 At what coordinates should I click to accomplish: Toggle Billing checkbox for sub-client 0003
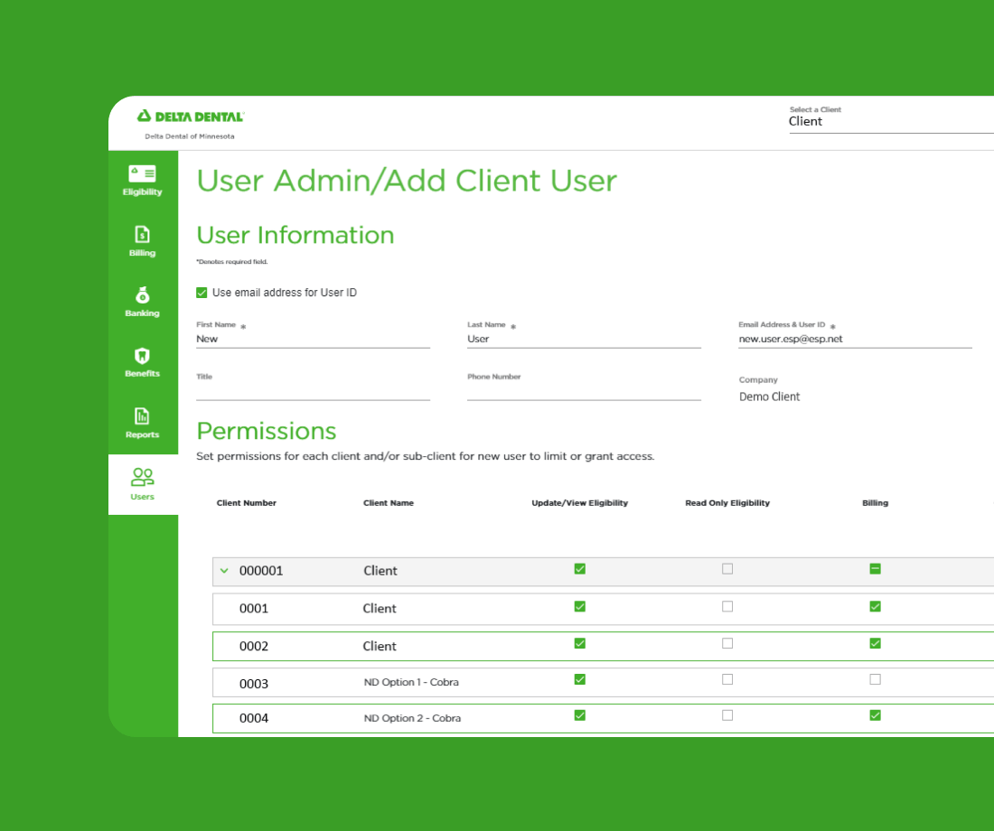click(876, 679)
